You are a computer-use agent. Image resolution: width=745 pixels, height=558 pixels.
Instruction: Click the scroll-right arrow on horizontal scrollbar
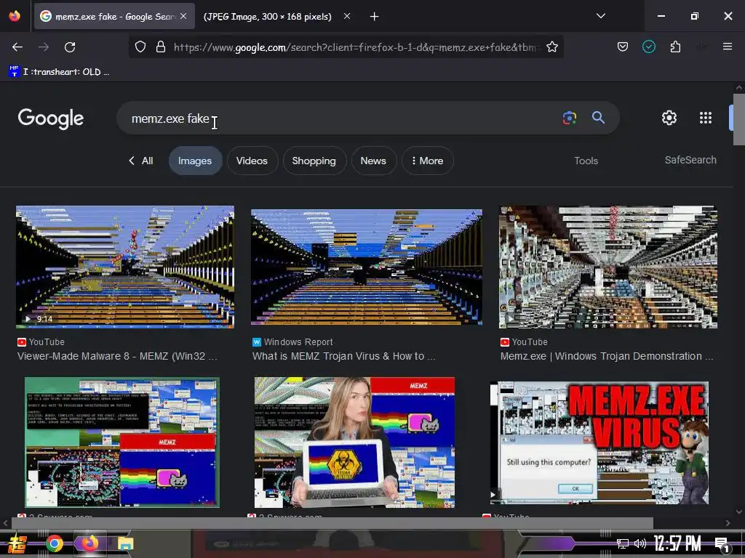point(728,523)
